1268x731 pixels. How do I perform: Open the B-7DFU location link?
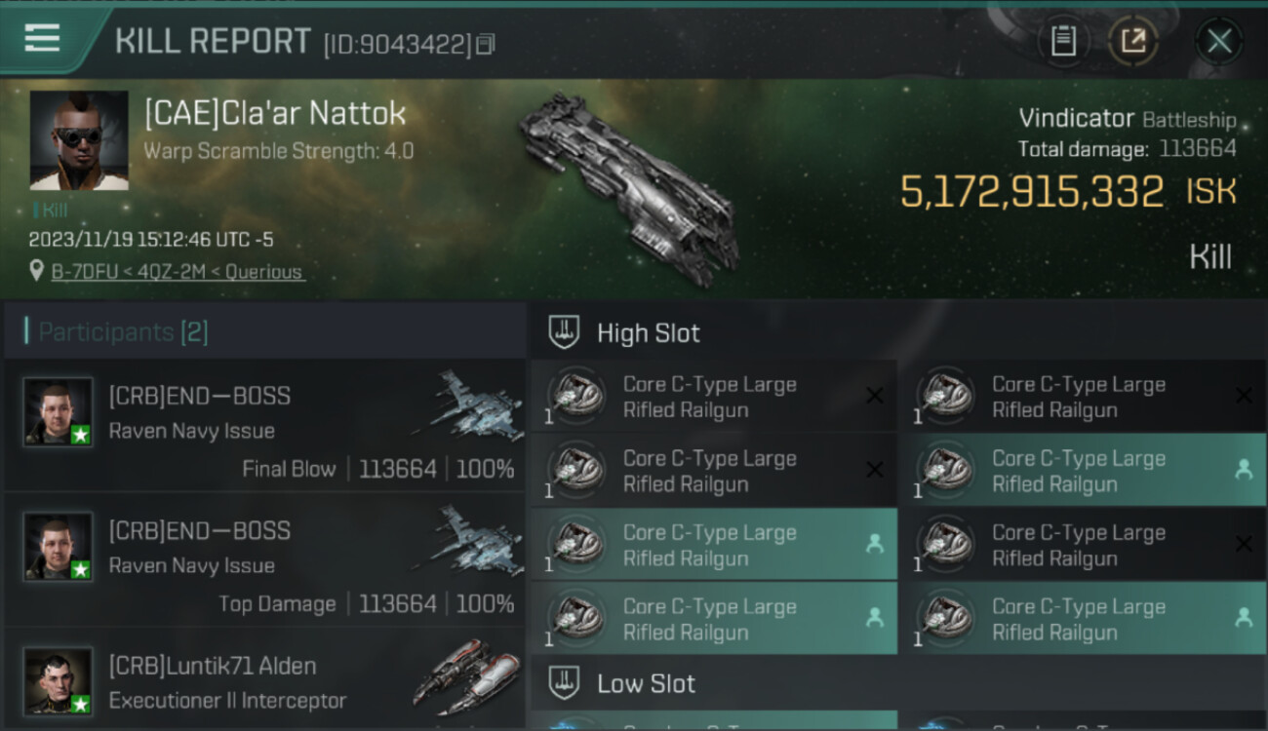click(178, 272)
